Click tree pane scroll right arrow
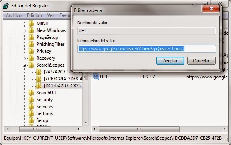This screenshot has width=231, height=145. [79, 129]
